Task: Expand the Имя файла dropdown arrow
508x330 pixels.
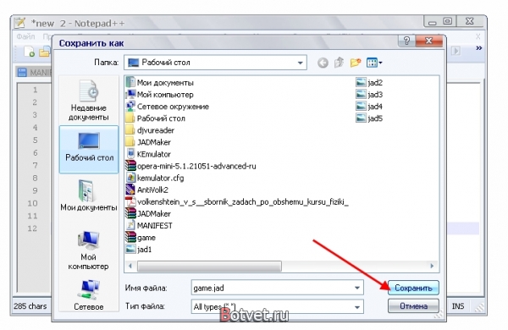Action: pyautogui.click(x=356, y=288)
